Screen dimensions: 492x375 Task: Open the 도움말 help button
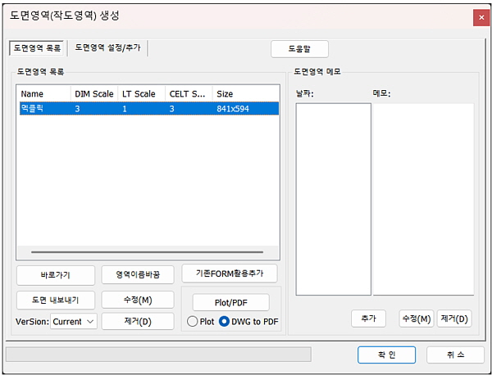click(x=299, y=49)
